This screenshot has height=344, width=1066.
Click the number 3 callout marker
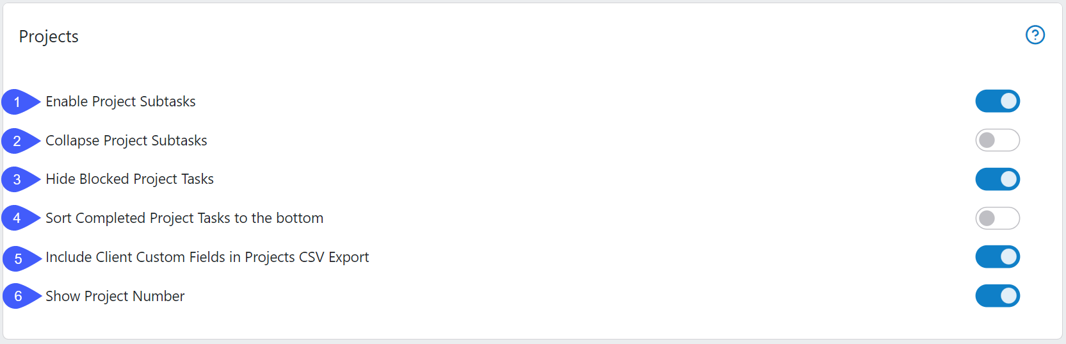coord(20,179)
